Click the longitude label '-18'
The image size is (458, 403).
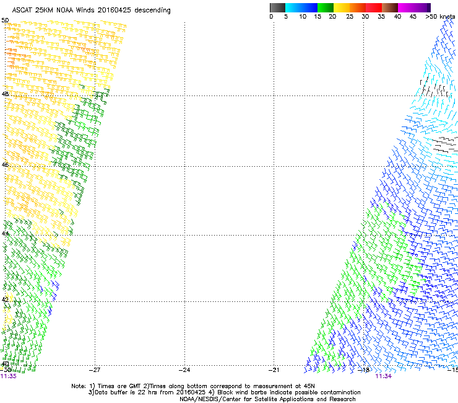364,370
